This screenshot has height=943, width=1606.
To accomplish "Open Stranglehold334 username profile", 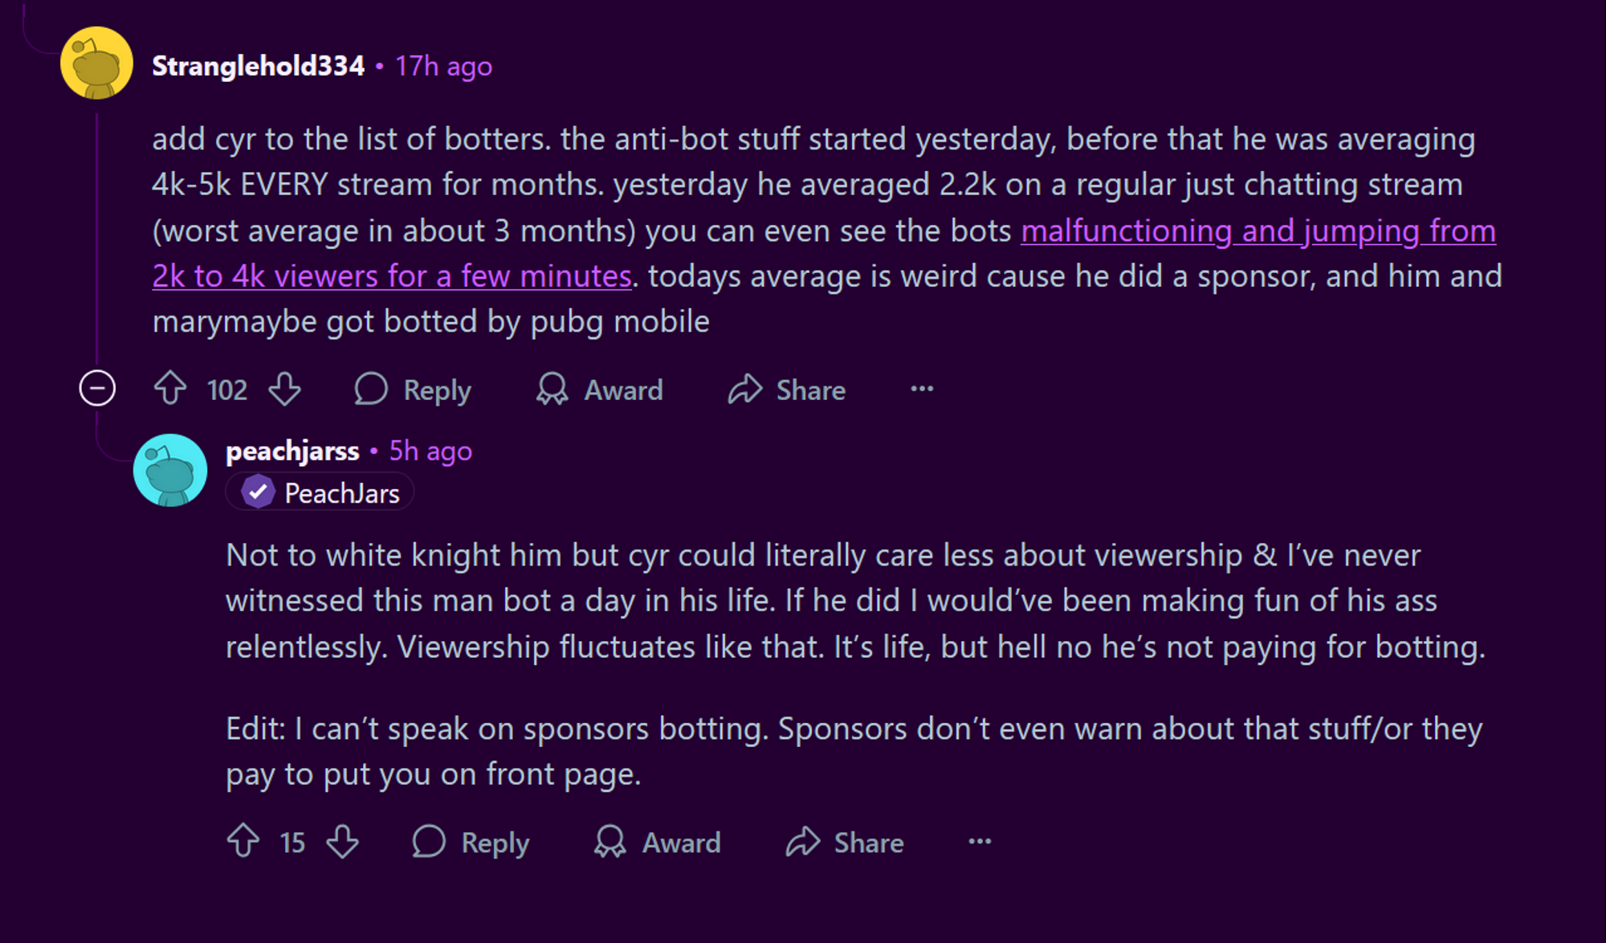I will [258, 66].
